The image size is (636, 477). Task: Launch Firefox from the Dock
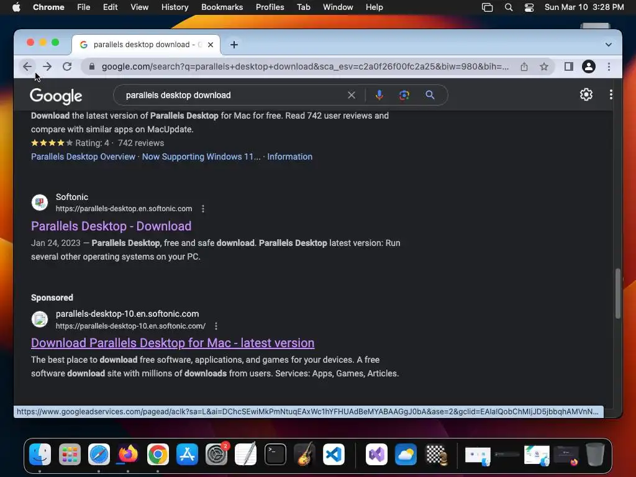(x=128, y=454)
